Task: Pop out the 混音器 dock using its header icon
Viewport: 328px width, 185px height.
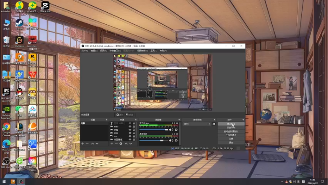Action: 179,120
